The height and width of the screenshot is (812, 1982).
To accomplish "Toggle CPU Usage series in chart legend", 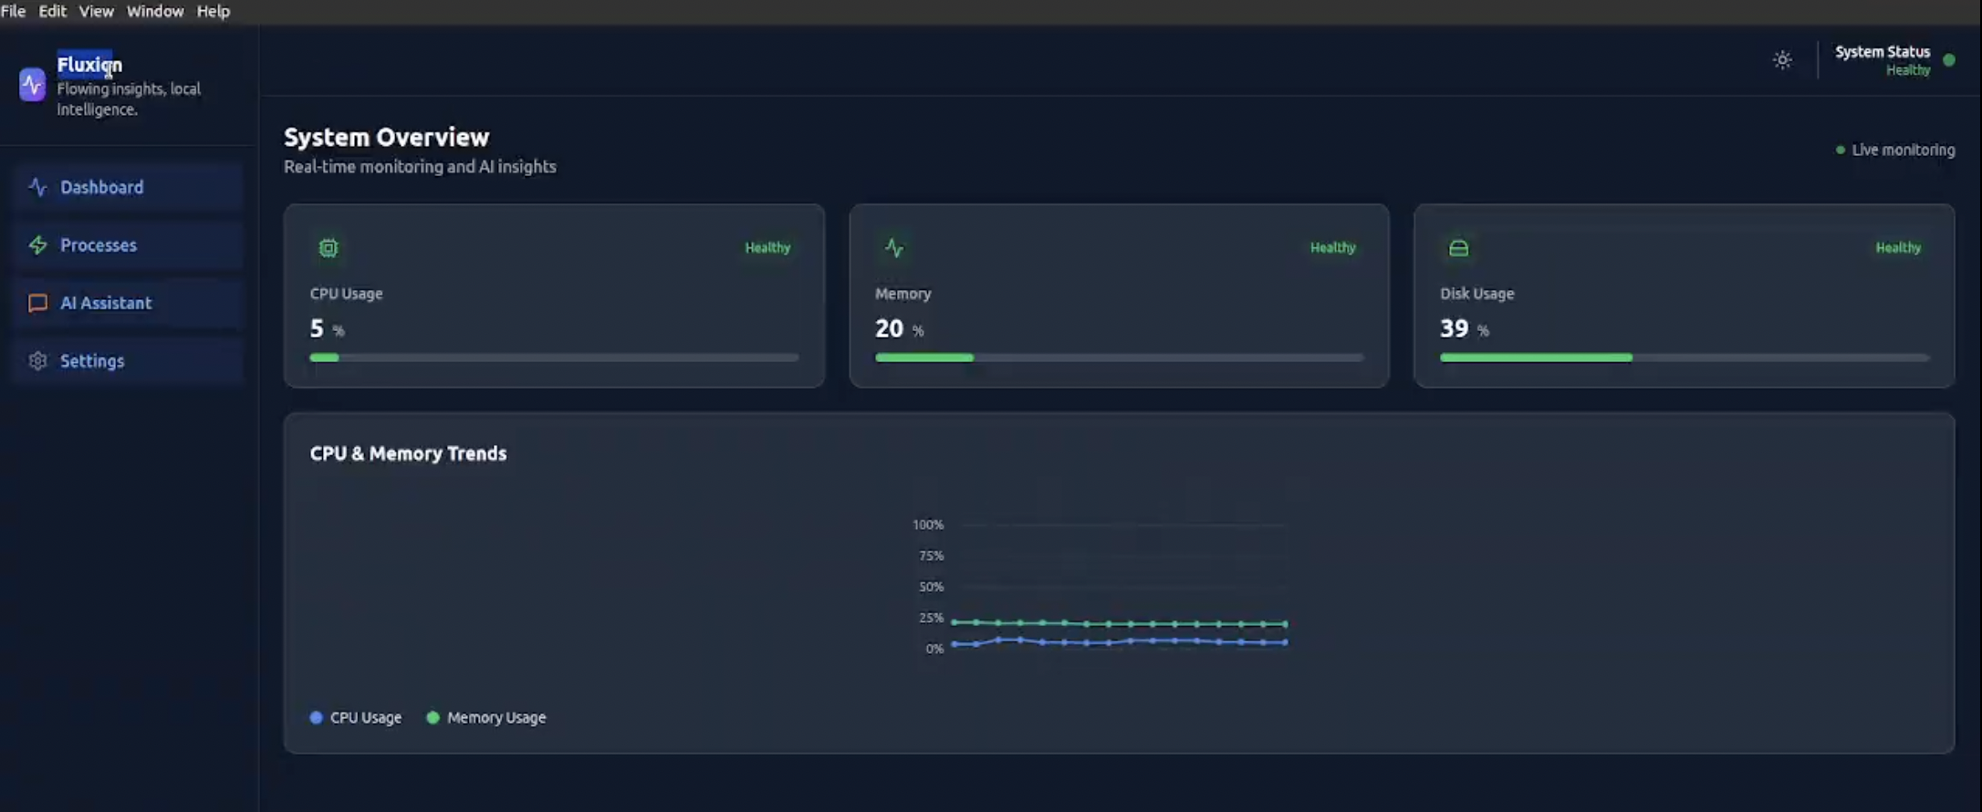I will (x=356, y=718).
